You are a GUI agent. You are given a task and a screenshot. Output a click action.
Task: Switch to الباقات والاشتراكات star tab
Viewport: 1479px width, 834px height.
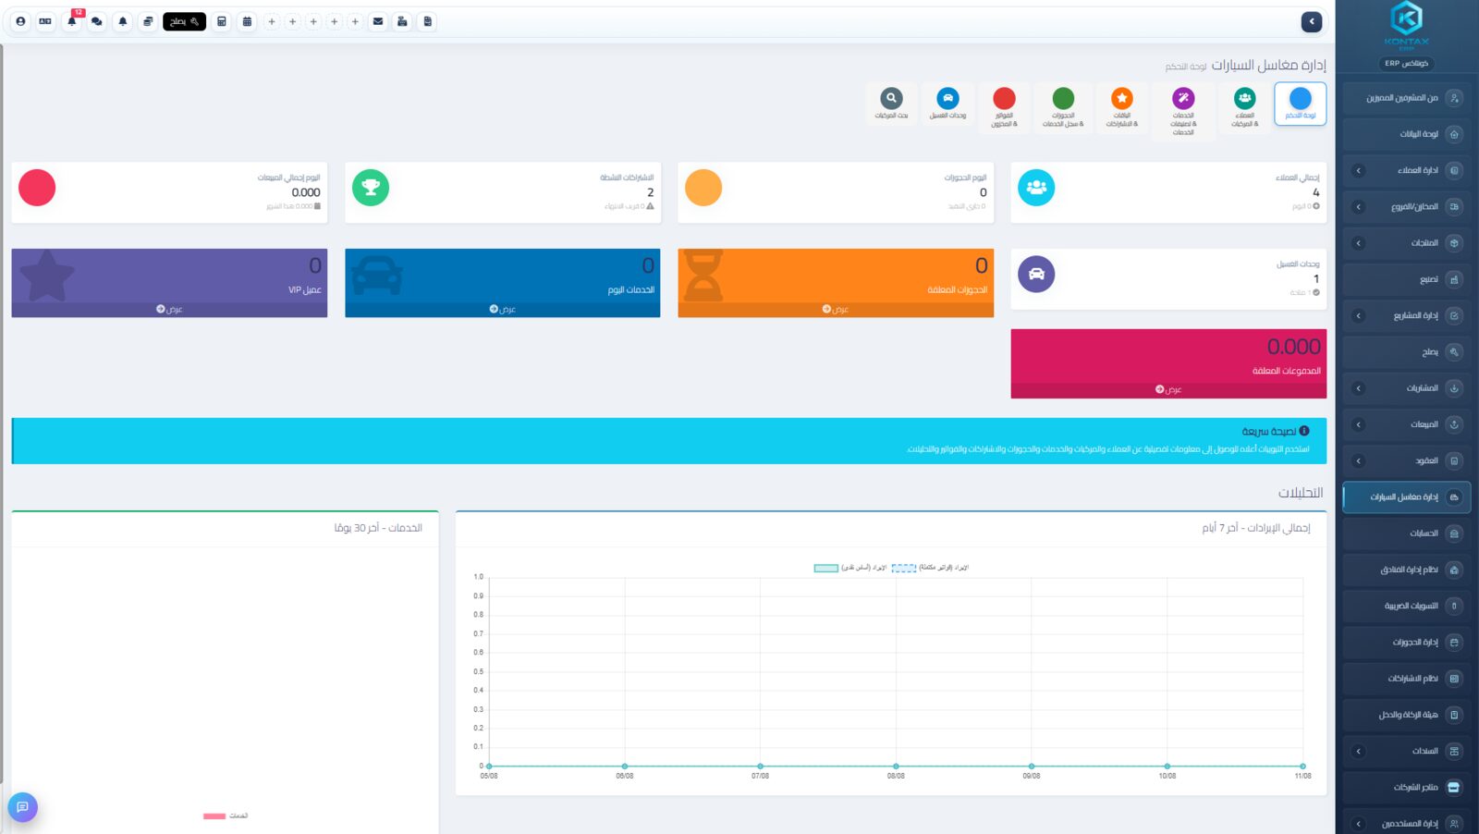1121,107
